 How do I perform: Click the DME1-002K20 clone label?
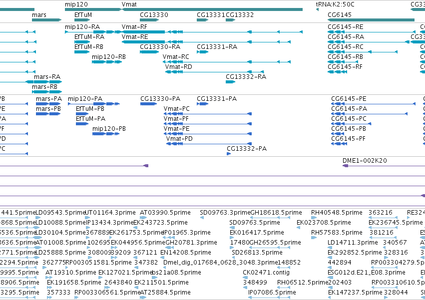pos(365,161)
